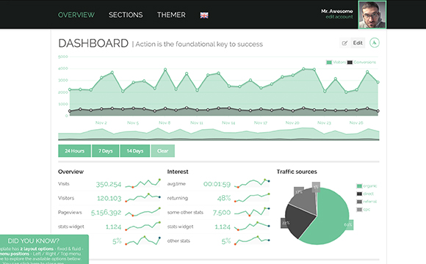This screenshot has height=264, width=426.
Task: Click the Clear button
Action: [x=162, y=151]
